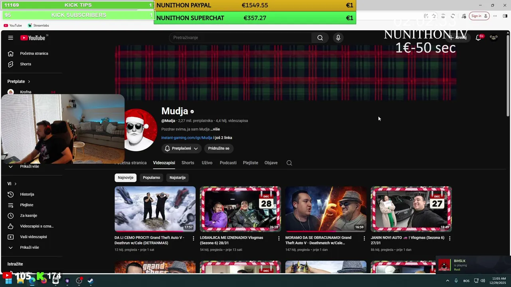Open options menu for LOBANJICA ME IZNENADIO video
The height and width of the screenshot is (287, 511).
coord(279,238)
